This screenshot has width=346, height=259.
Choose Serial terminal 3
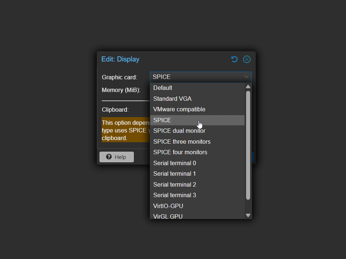tap(197, 195)
